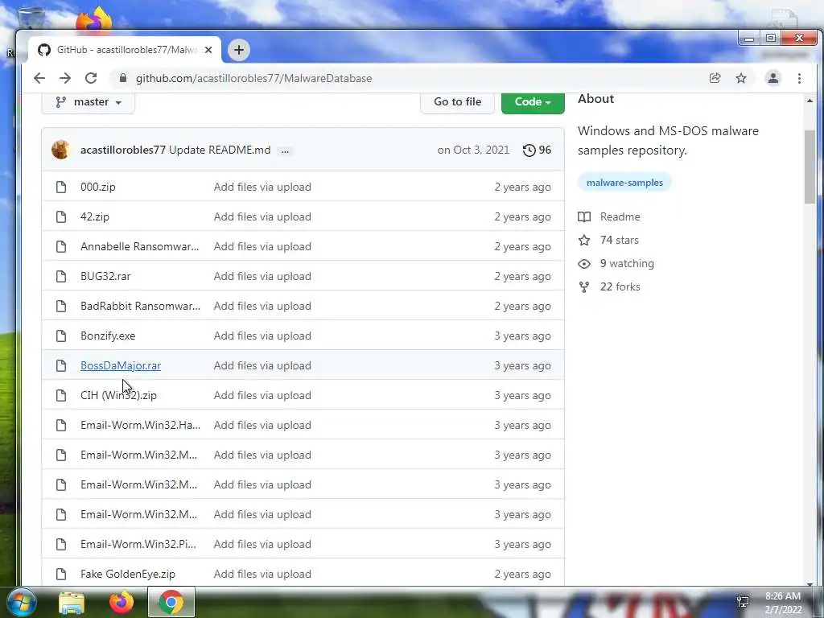Click the file icon beside CIH (Win32).zip
Viewport: 824px width, 618px height.
coord(61,395)
